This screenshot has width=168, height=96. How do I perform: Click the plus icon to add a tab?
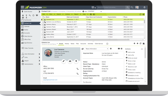[107, 44]
